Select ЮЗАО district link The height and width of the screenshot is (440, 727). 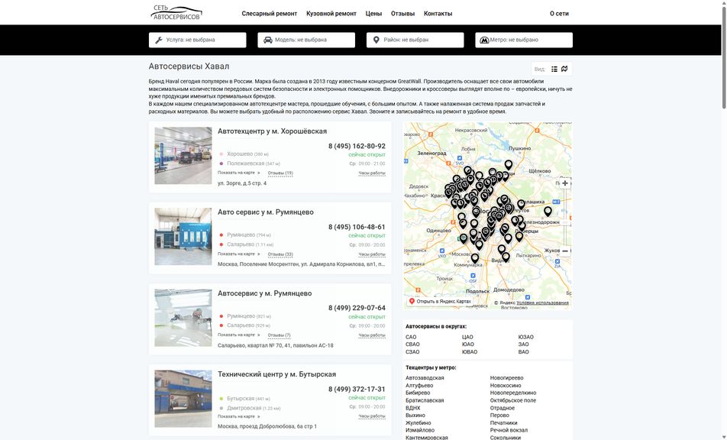(525, 337)
